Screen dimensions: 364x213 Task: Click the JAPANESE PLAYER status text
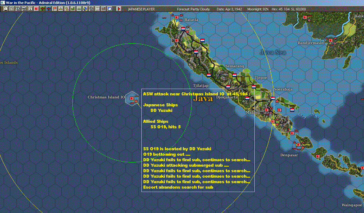tap(141, 9)
